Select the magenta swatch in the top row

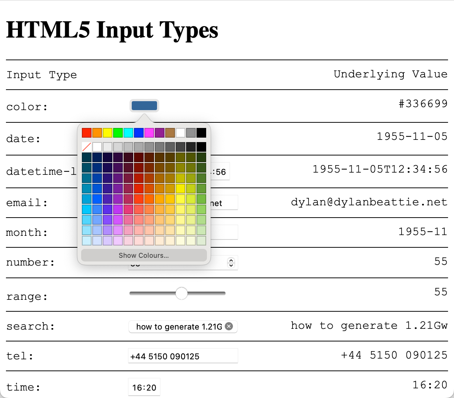tap(149, 132)
